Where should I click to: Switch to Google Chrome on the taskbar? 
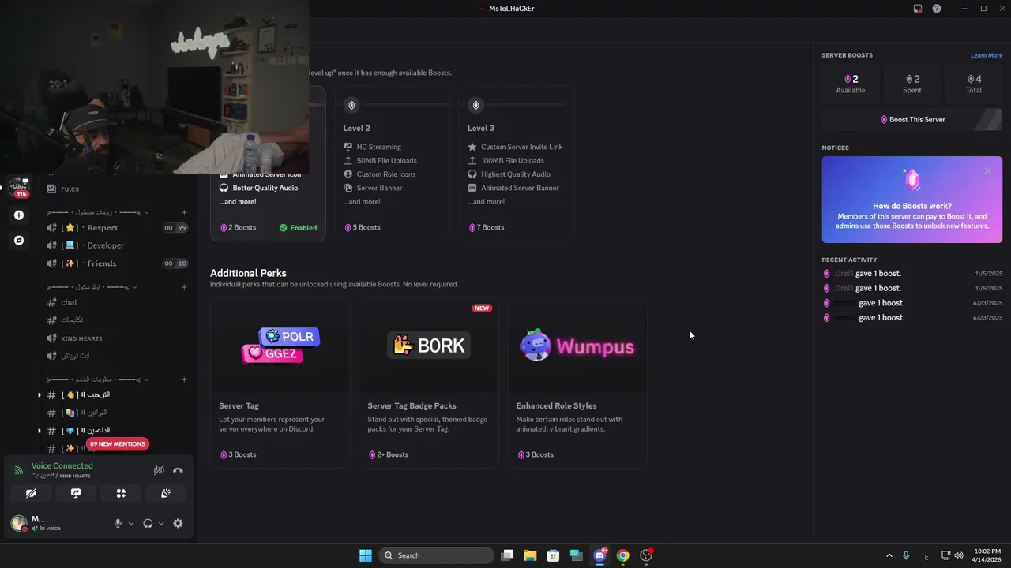pos(622,555)
